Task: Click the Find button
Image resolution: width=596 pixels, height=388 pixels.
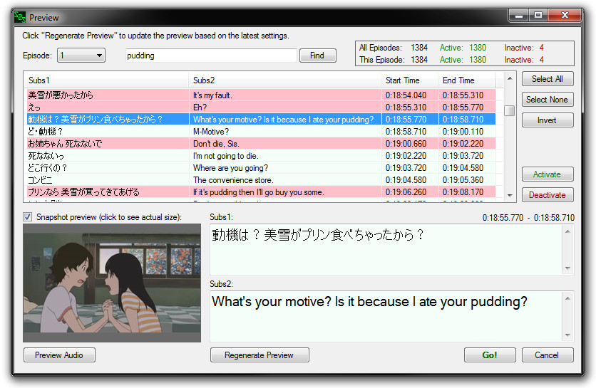Action: pos(317,56)
